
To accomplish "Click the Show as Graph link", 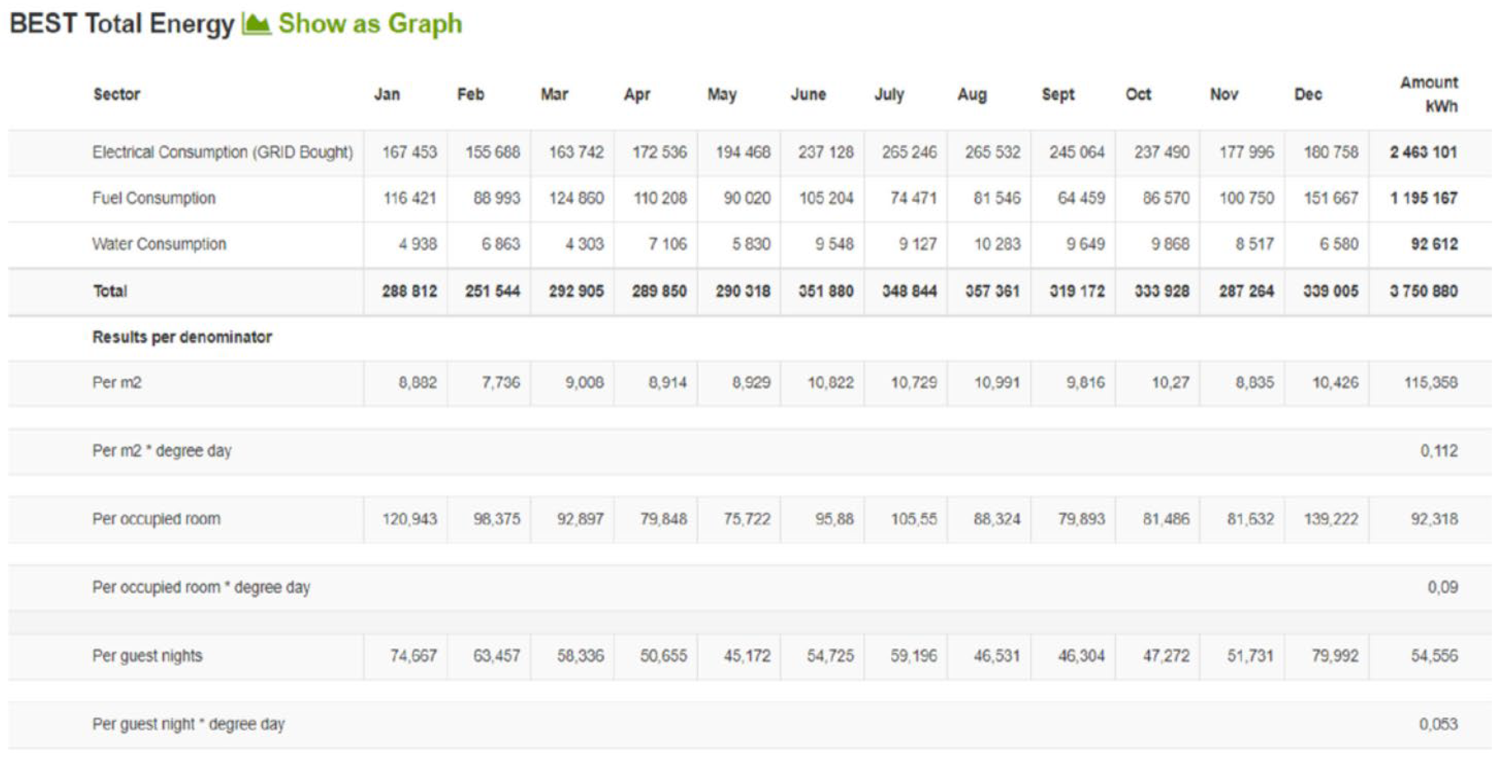I will coord(370,24).
